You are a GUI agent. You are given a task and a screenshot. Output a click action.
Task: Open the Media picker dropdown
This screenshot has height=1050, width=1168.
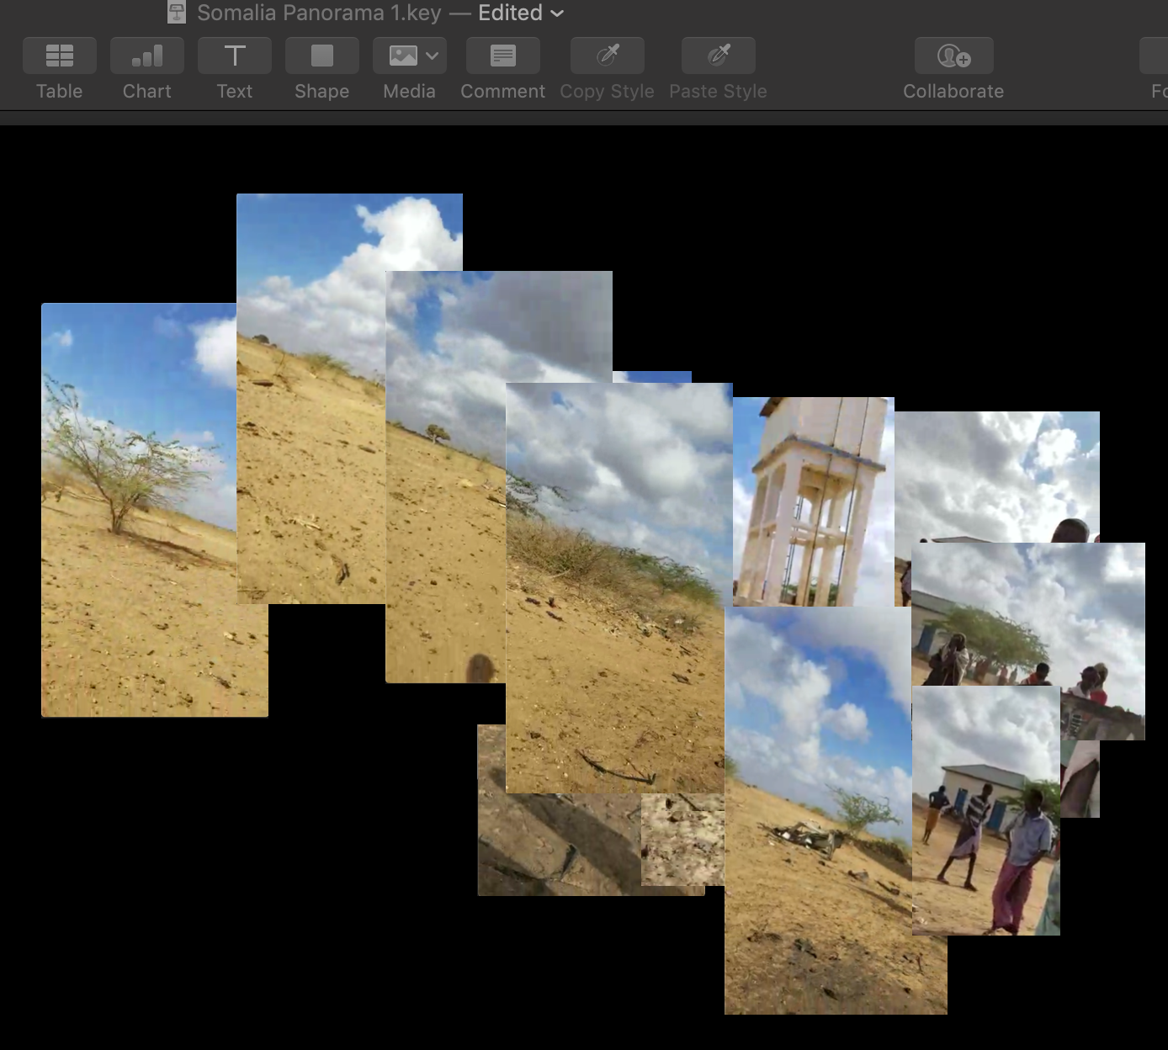coord(410,56)
